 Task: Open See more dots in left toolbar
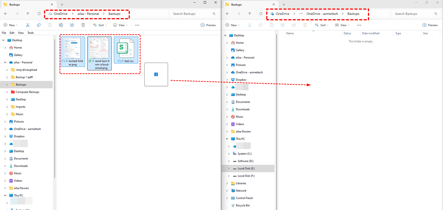click(x=137, y=25)
